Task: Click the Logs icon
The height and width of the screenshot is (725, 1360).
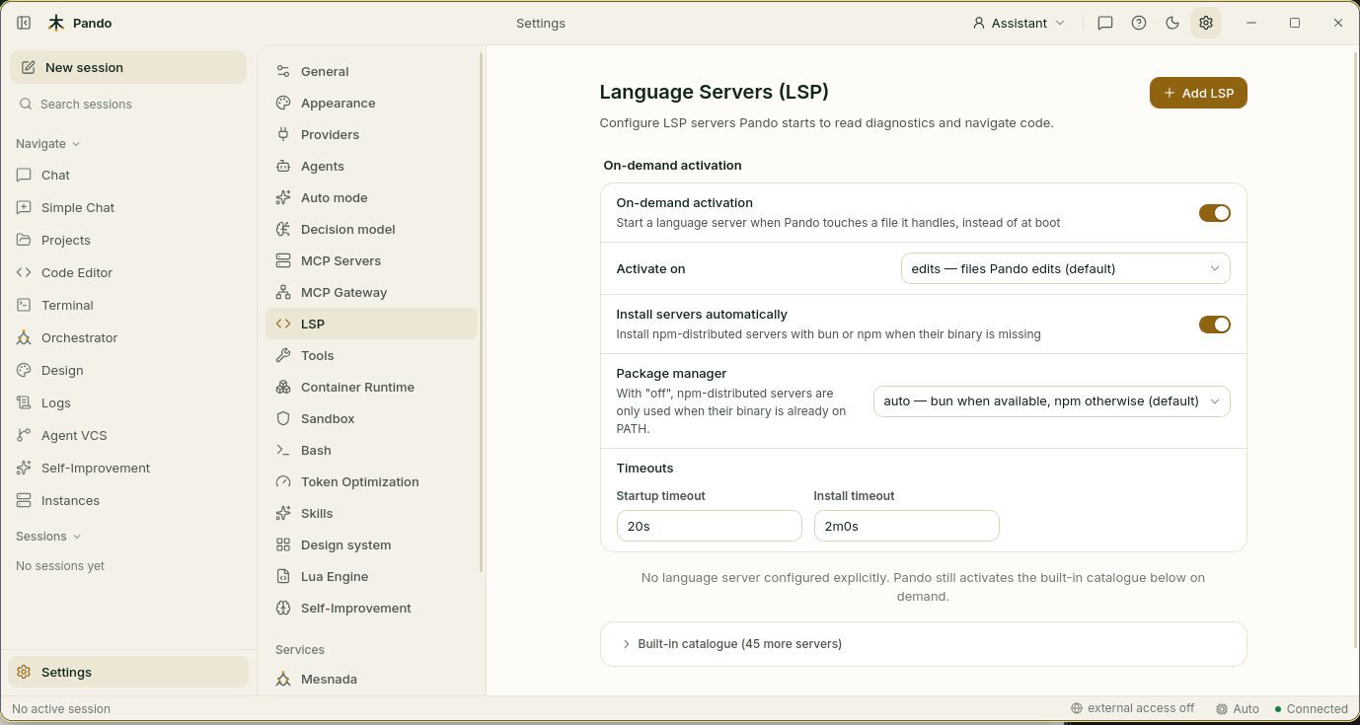Action: coord(24,402)
